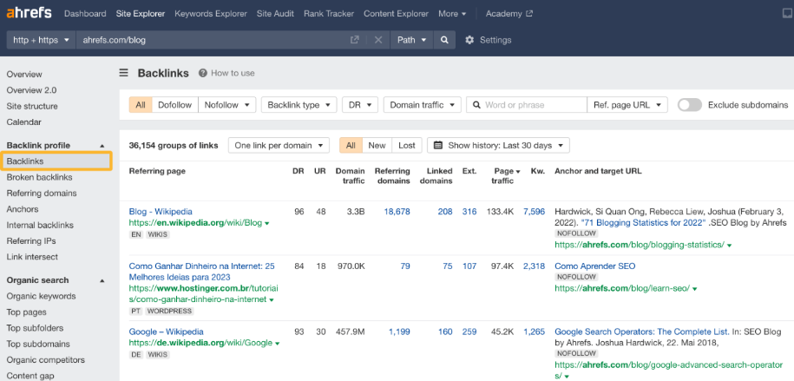Expand the en.wikipedia.org URL caret

267,223
